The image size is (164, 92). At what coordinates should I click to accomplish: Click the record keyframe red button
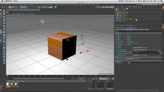pos(92,79)
